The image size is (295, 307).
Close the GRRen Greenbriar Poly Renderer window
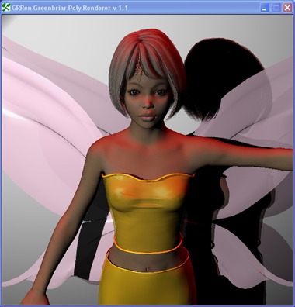point(287,8)
